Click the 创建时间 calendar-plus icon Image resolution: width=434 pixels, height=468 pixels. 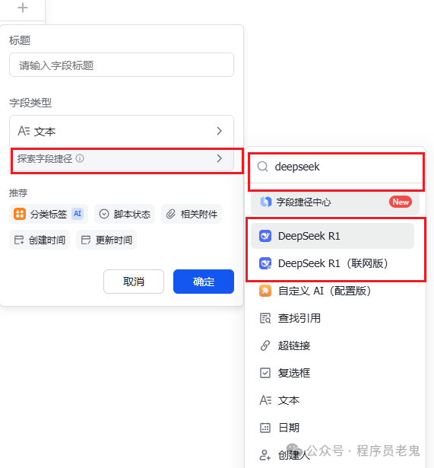tap(19, 240)
